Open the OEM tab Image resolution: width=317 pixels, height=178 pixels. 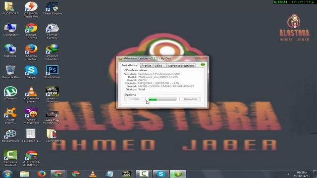pos(159,66)
